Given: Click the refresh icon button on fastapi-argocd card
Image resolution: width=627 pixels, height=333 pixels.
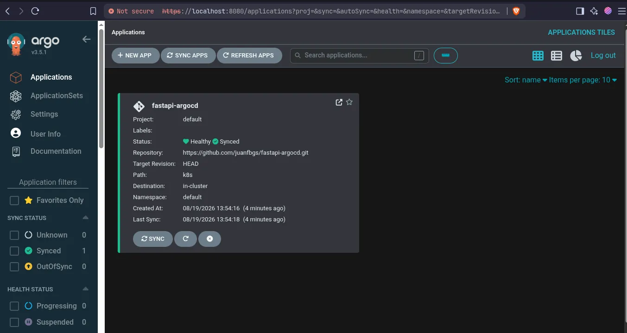Looking at the screenshot, I should coord(185,239).
